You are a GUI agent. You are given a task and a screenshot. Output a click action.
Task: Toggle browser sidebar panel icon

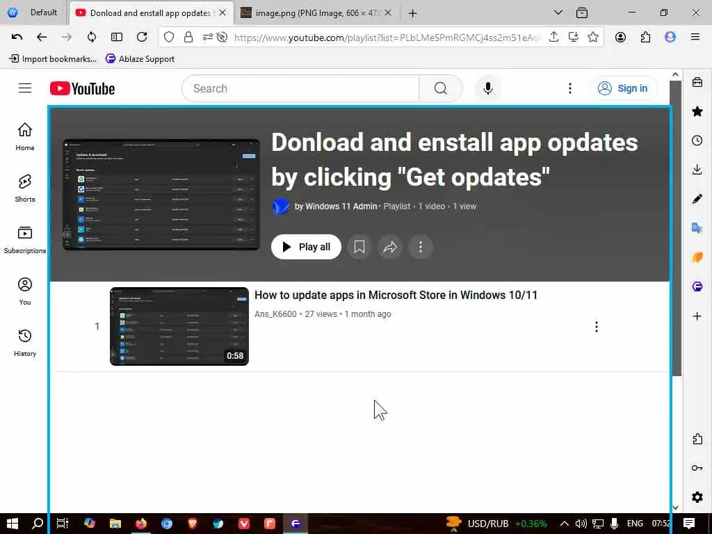click(117, 38)
